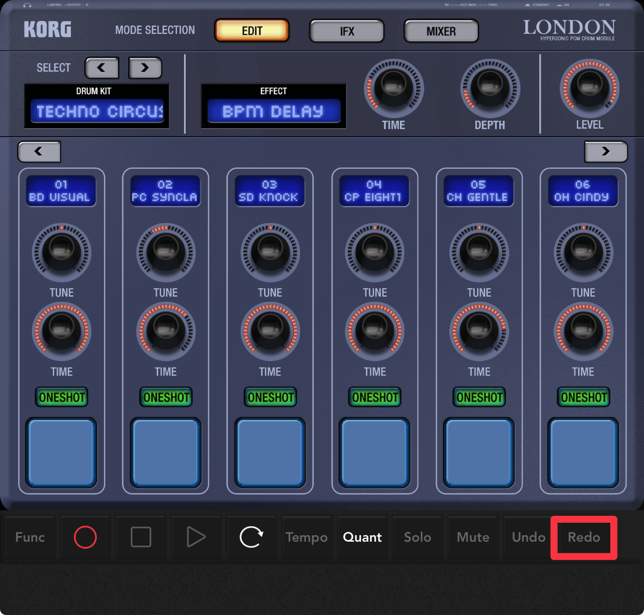The image size is (644, 615).
Task: Hit the 06 OH Cindy drum pad
Action: pyautogui.click(x=583, y=452)
